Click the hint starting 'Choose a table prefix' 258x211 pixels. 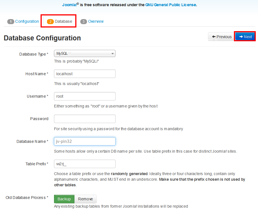click(x=149, y=179)
